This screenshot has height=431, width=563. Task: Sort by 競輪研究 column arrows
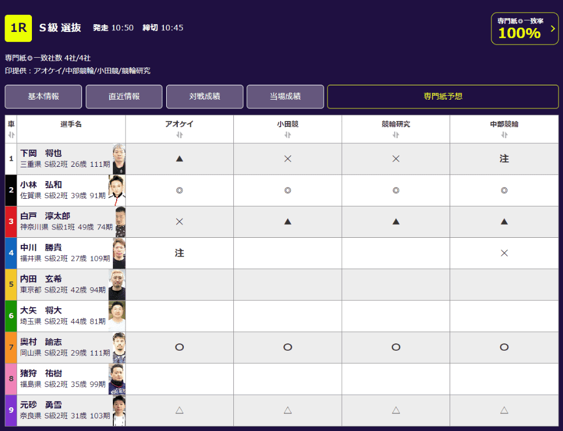[396, 135]
